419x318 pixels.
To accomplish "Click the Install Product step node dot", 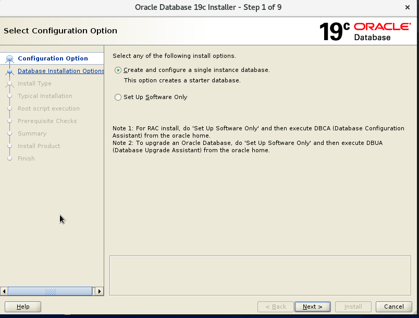I will tap(9, 146).
